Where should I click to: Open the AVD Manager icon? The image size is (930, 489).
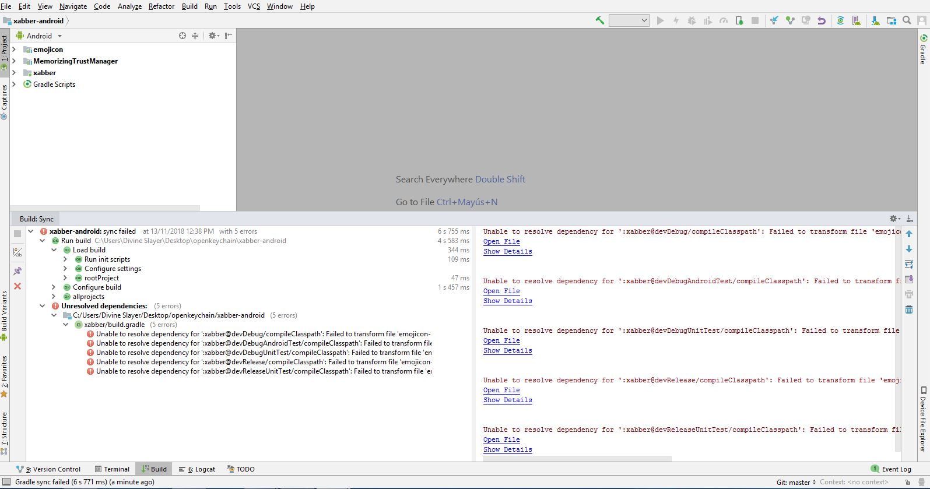click(x=856, y=20)
